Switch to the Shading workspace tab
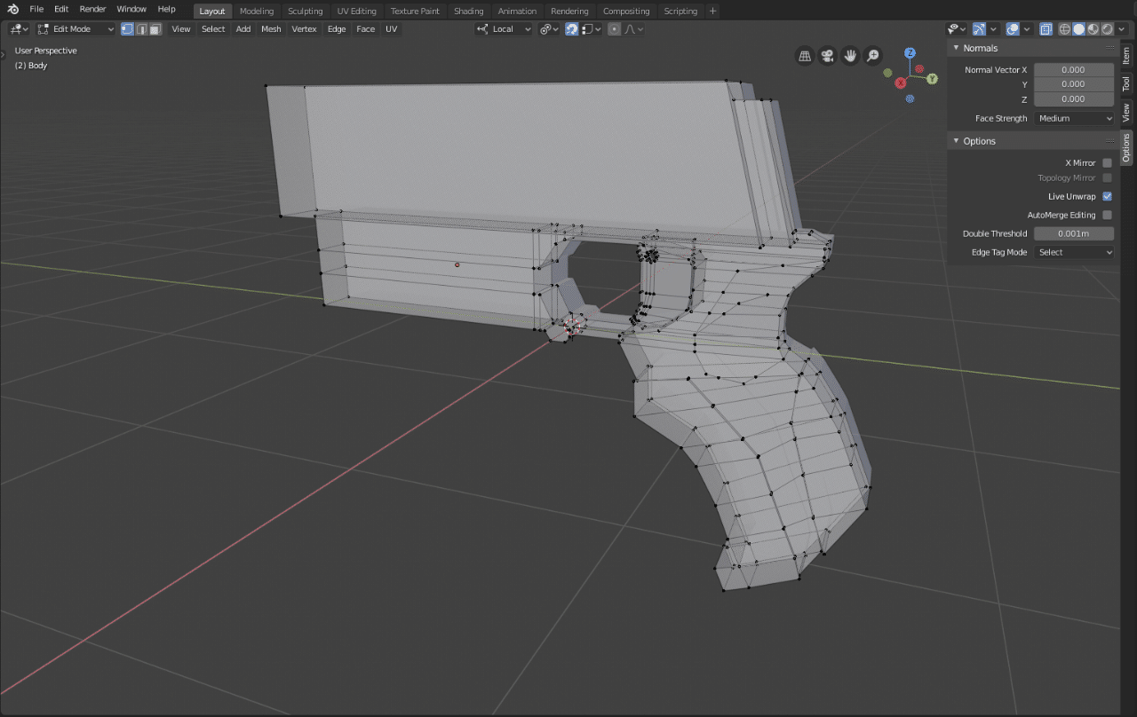This screenshot has width=1137, height=717. (x=468, y=11)
